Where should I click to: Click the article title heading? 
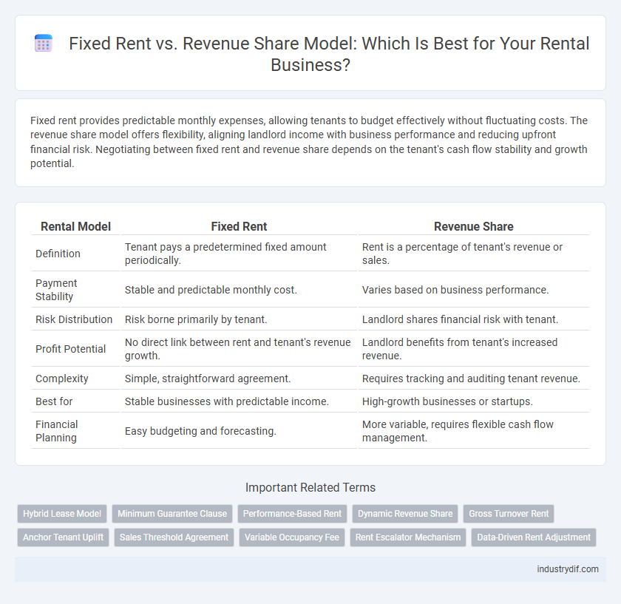pyautogui.click(x=329, y=54)
